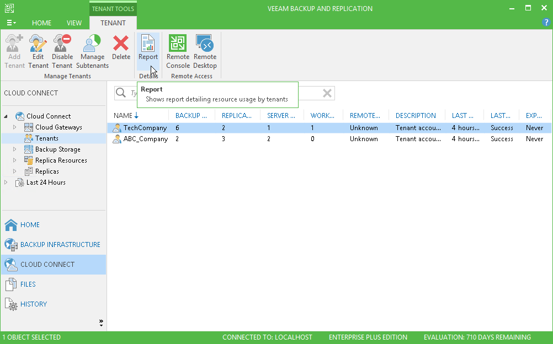Expand the Backup Storage node

pos(14,149)
